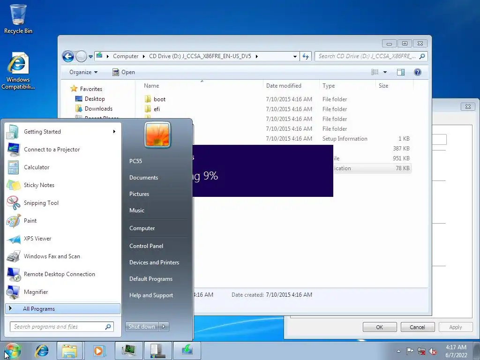Open XPS Viewer from the Start menu
The height and width of the screenshot is (360, 480).
[63, 239]
